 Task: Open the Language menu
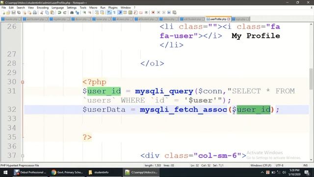pos(58,8)
